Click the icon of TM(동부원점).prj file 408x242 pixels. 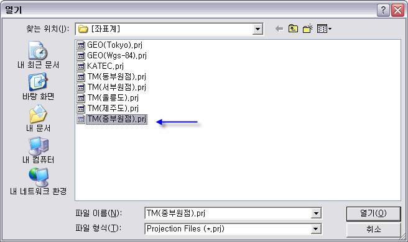pos(81,77)
